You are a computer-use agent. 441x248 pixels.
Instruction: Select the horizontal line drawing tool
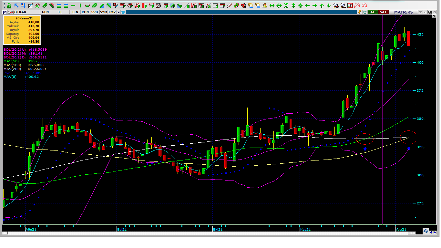[x=73, y=5]
